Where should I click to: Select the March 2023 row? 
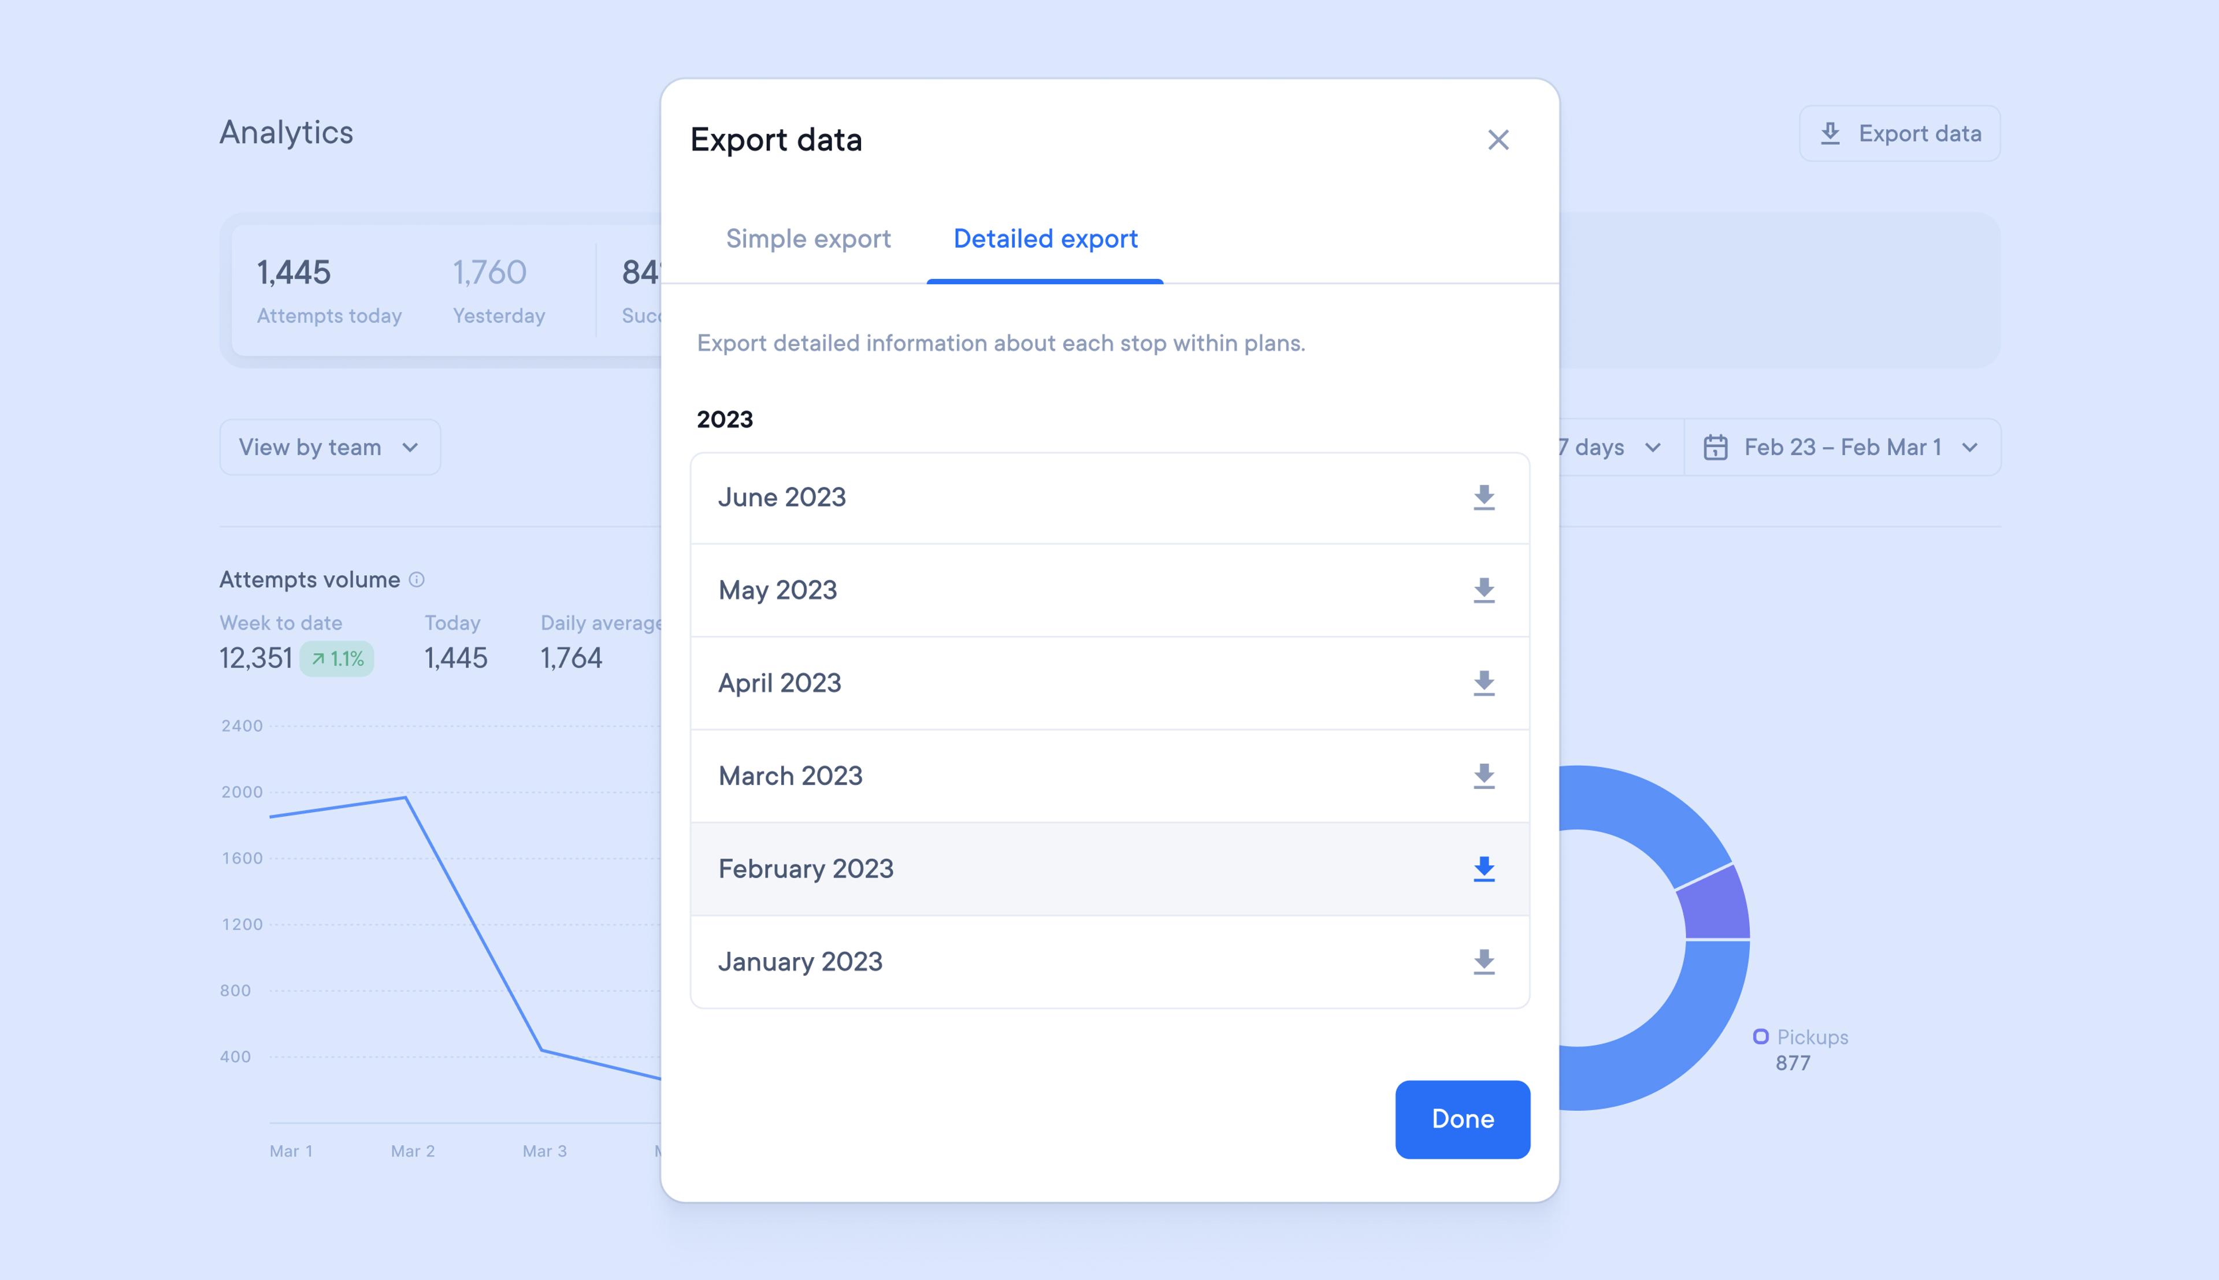point(1110,776)
